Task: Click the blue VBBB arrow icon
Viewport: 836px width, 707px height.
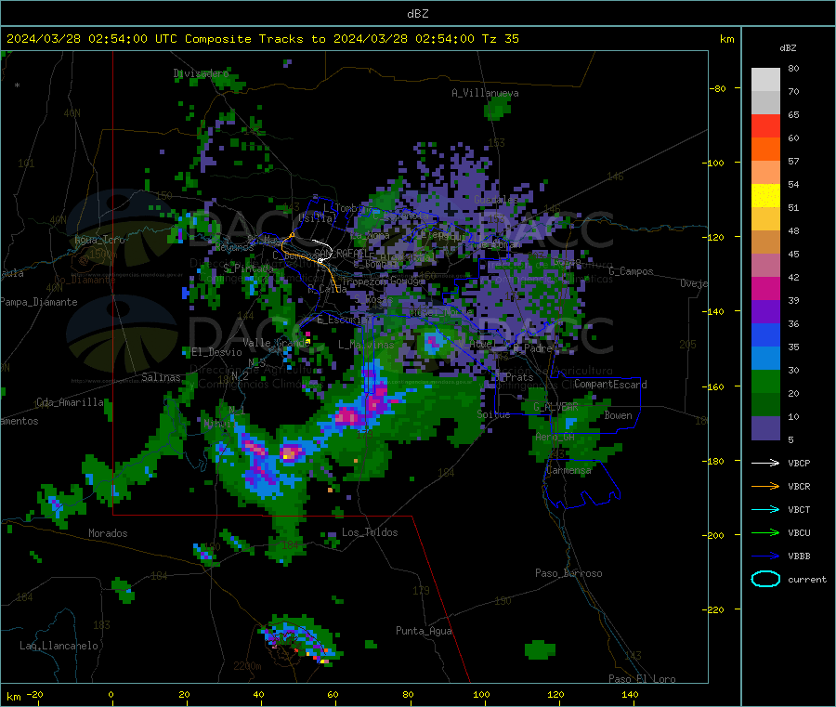Action: [x=765, y=556]
